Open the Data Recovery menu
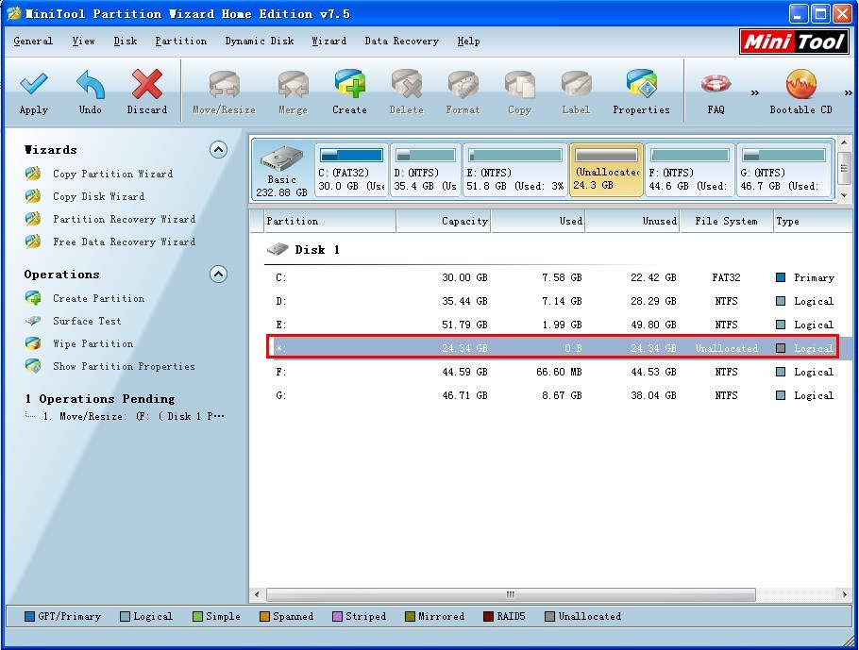The image size is (859, 650). pyautogui.click(x=401, y=42)
